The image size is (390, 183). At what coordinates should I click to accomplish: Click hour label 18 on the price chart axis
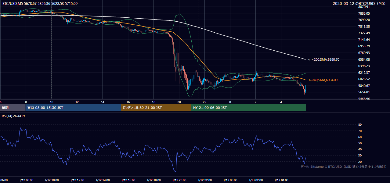point(153,102)
